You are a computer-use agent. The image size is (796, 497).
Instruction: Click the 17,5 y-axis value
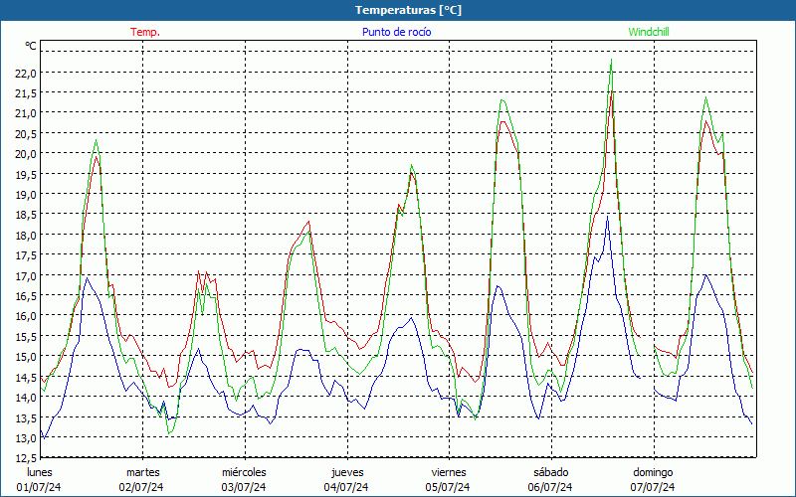[x=26, y=255]
